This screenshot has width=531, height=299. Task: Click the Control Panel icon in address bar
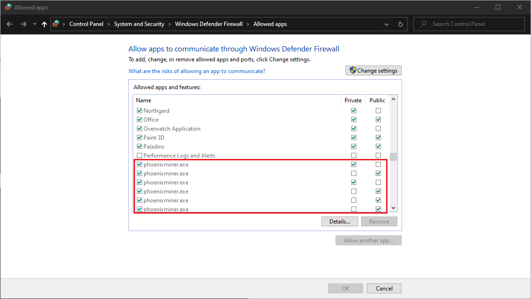[56, 24]
